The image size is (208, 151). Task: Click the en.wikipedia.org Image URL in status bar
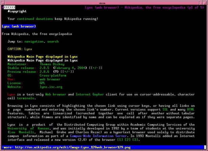[73, 147]
